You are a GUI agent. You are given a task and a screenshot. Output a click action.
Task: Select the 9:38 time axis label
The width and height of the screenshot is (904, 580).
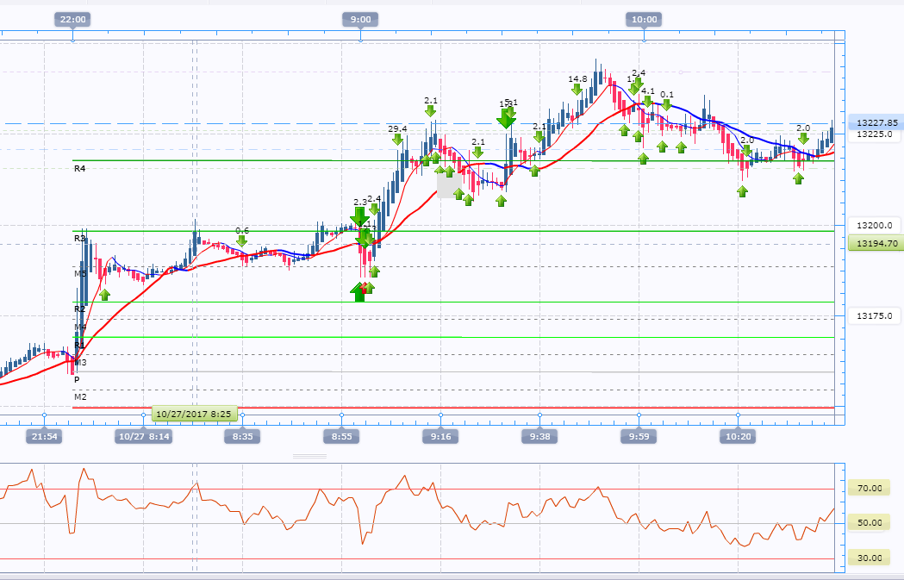coord(540,436)
